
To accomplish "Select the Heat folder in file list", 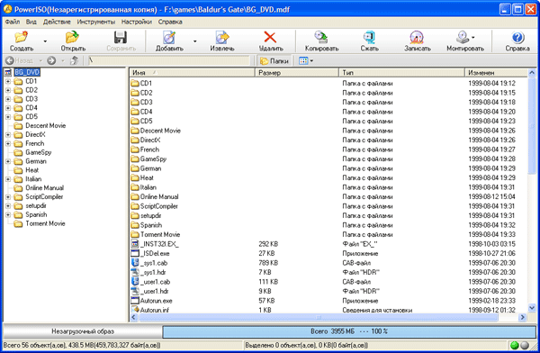I will 142,178.
